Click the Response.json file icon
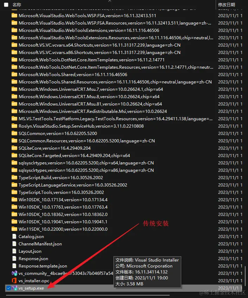 click(x=14, y=258)
